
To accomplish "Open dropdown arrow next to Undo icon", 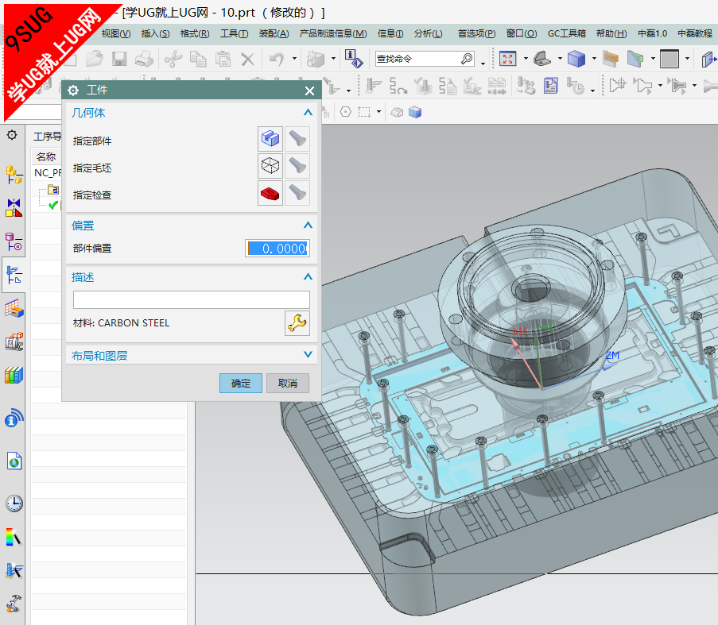I will tap(294, 59).
